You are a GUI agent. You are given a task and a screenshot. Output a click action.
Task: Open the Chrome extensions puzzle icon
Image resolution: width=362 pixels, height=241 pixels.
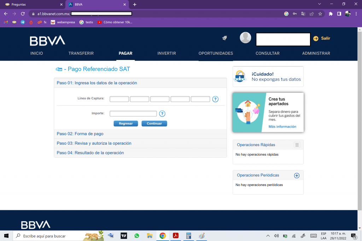pyautogui.click(x=331, y=14)
